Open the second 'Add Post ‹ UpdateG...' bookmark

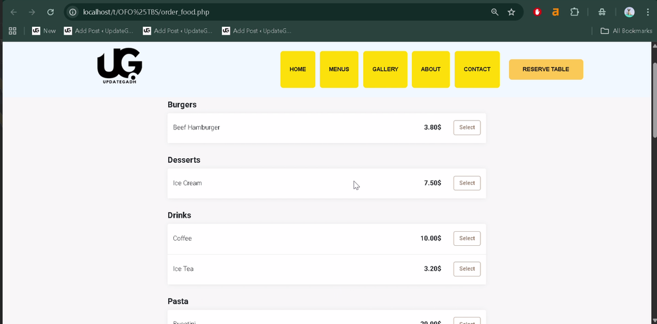[x=178, y=31]
